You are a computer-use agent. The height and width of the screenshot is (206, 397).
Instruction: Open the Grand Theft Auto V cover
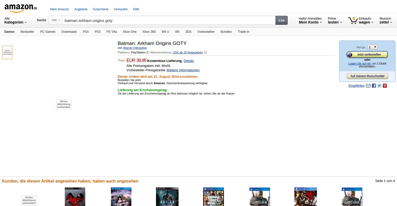click(x=213, y=197)
